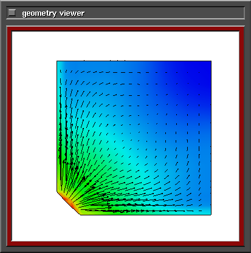
Task: Click the "geometry viewer" title text
Action: [53, 13]
